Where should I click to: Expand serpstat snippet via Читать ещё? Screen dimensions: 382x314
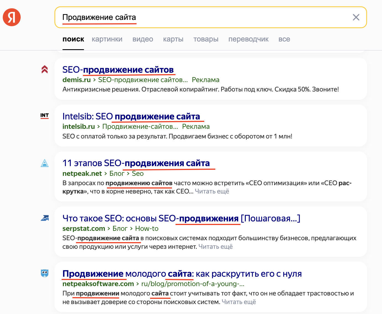click(x=216, y=247)
